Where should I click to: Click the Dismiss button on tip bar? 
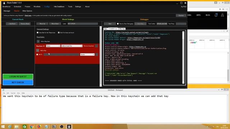181,15
